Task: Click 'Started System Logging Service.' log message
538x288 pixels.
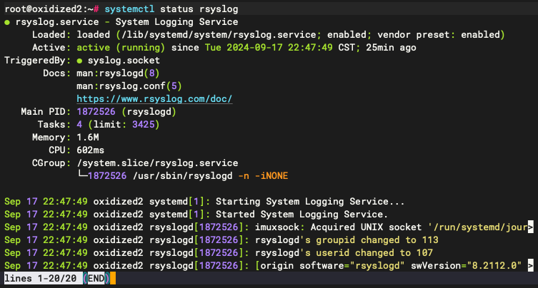Action: click(302, 215)
